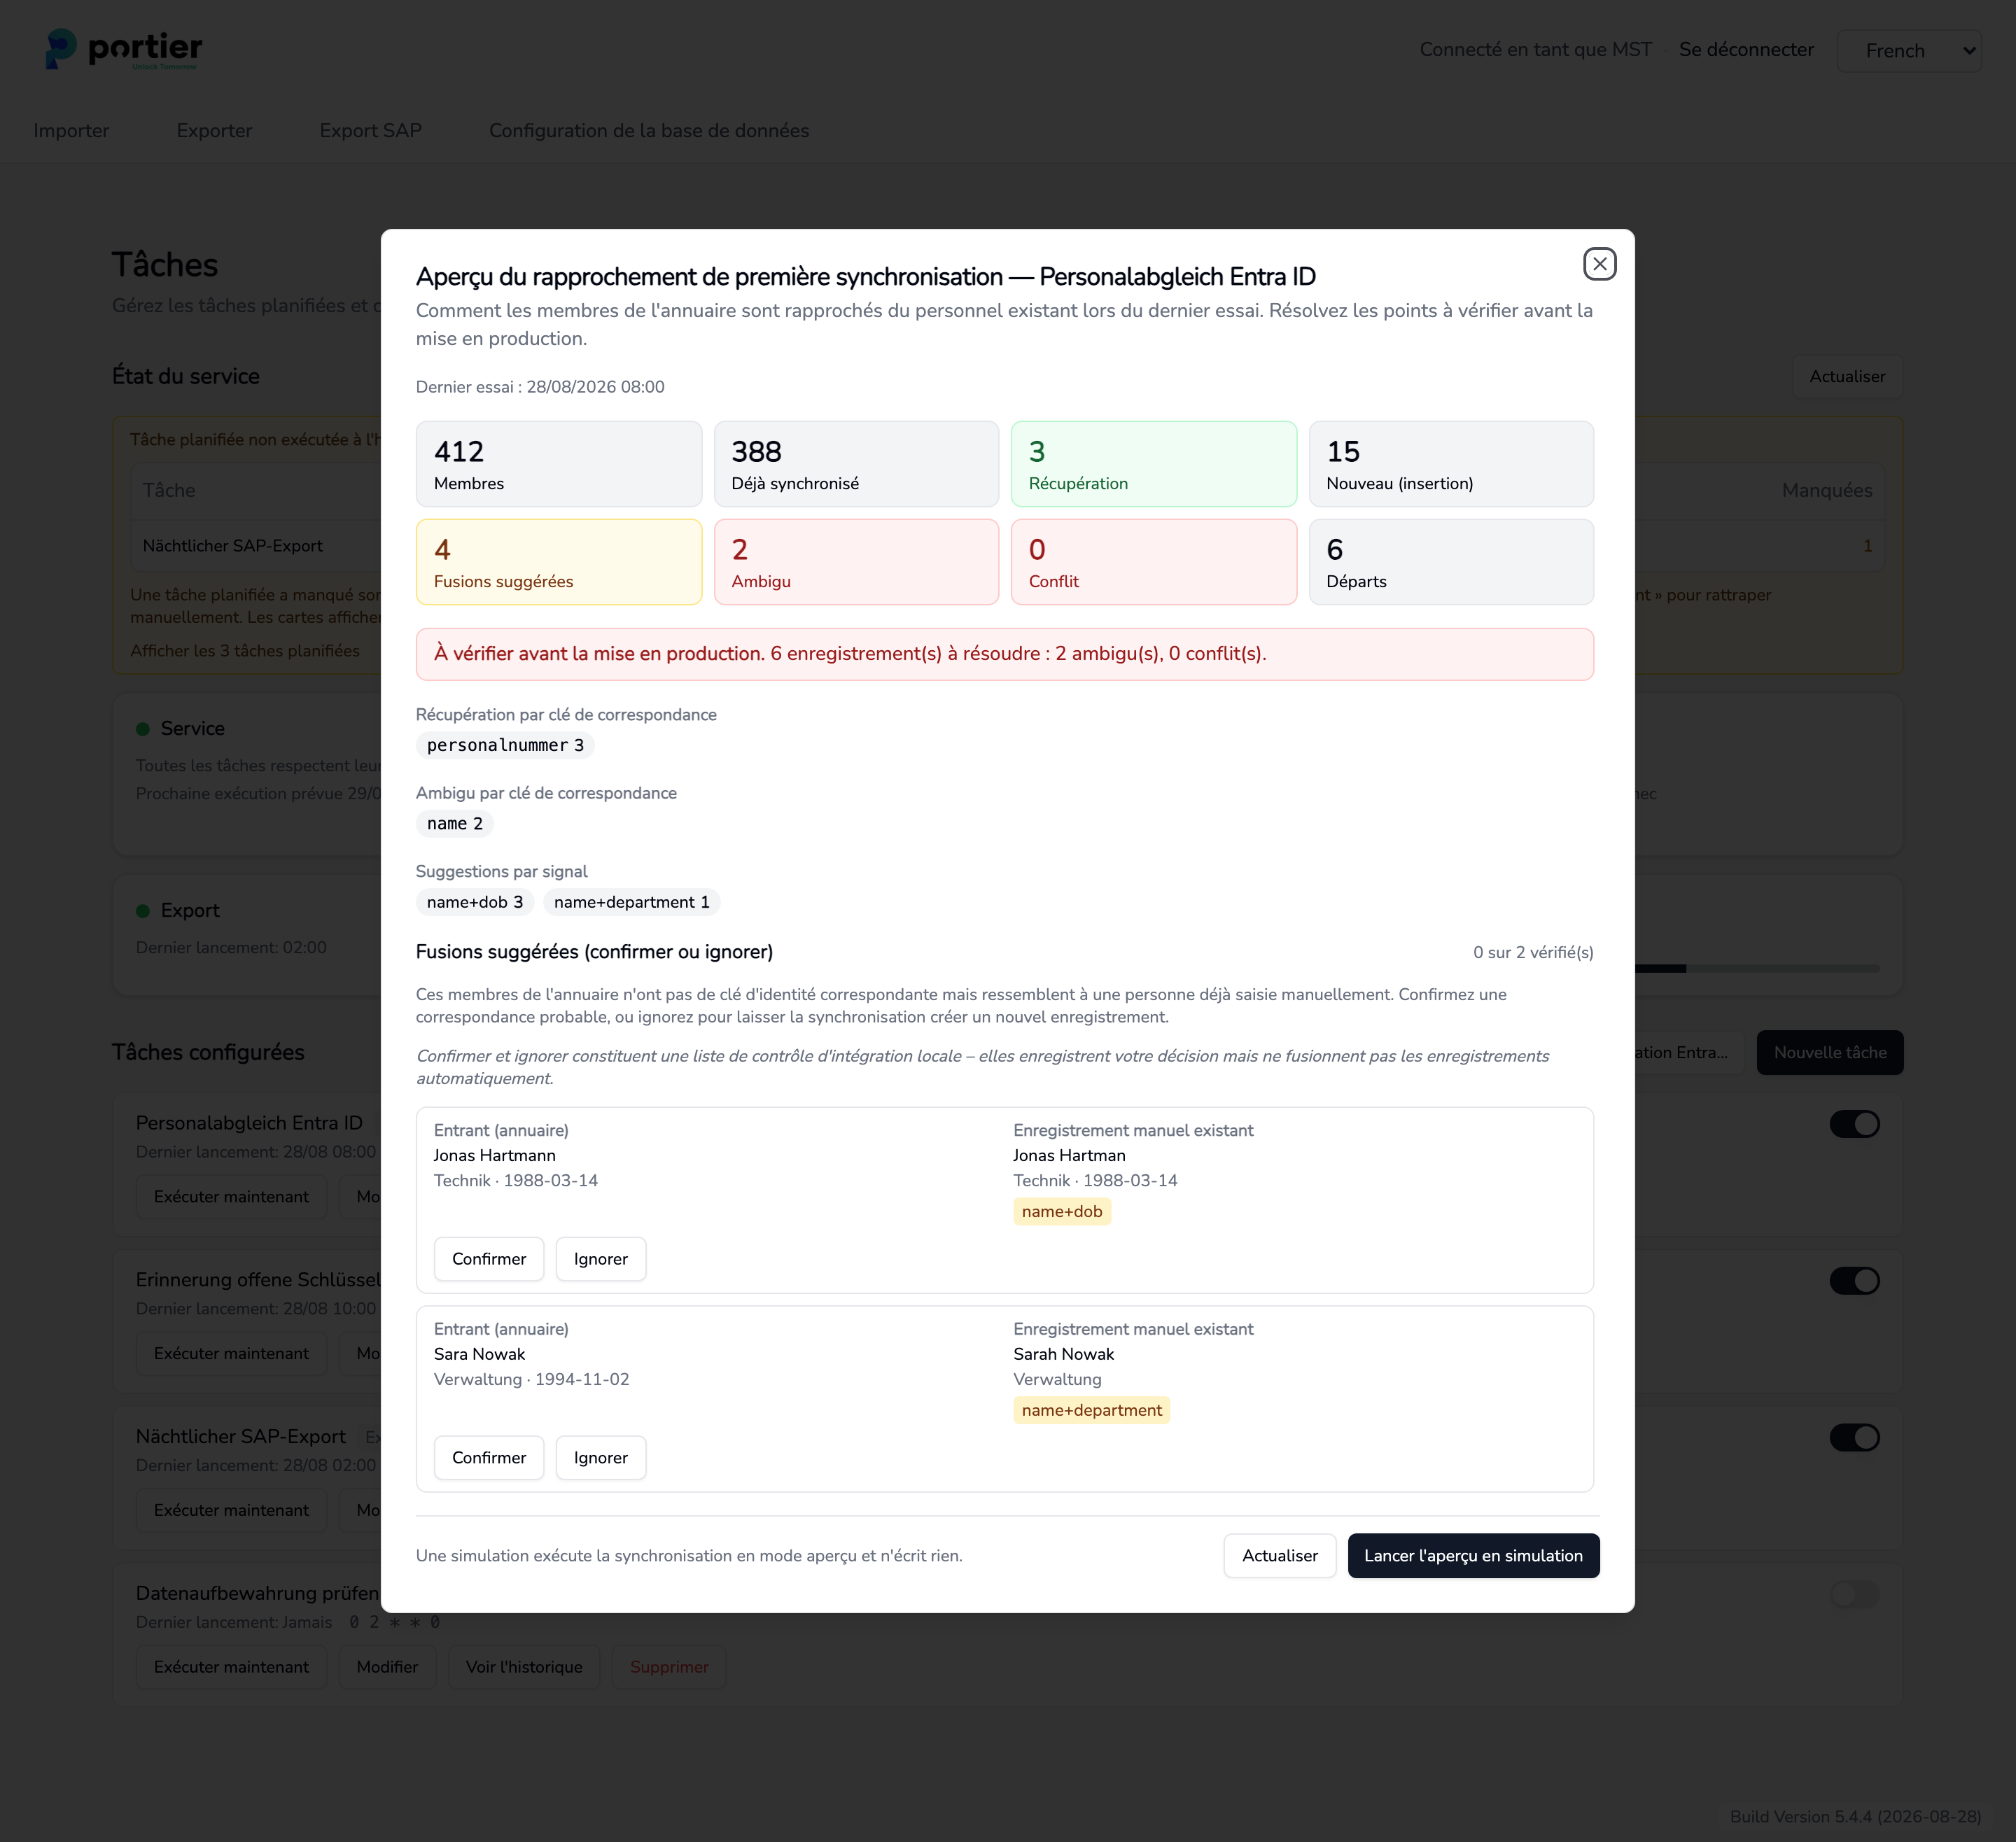Click the existing record name Sarah Nowak
2016x1842 pixels.
point(1063,1355)
